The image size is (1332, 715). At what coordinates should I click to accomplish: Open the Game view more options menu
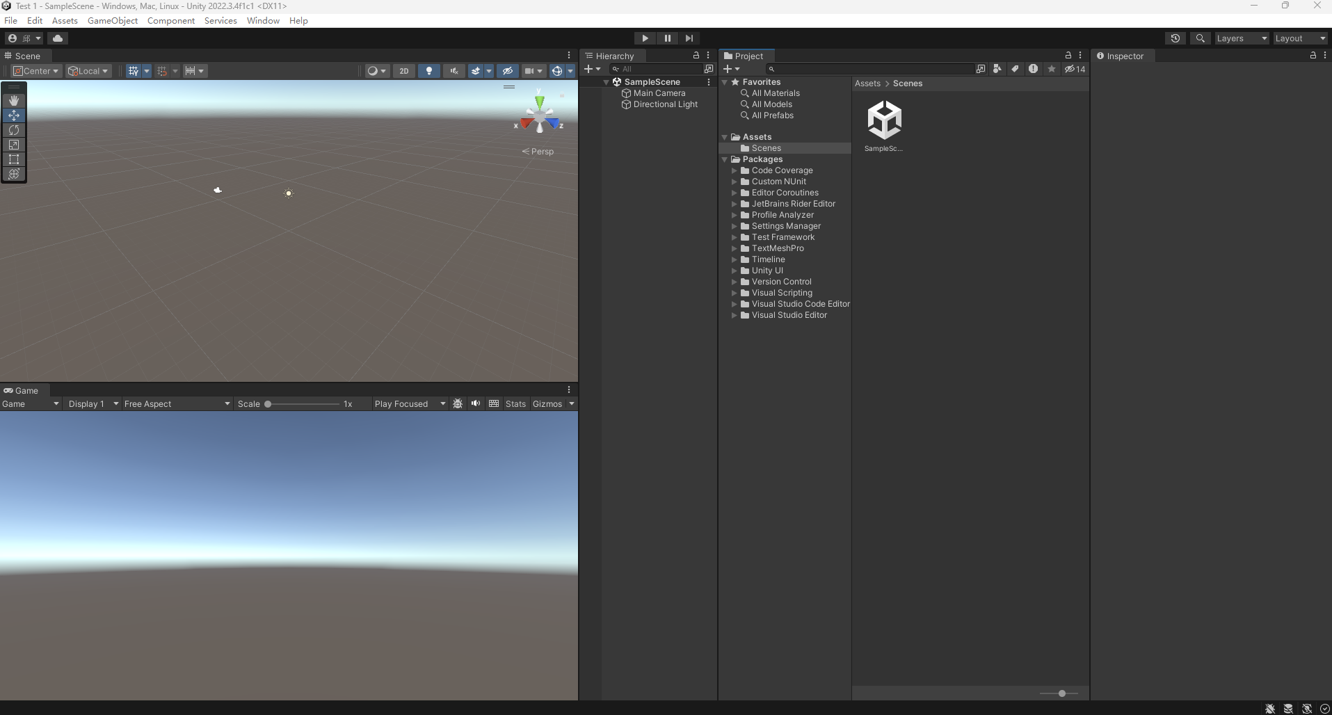point(569,390)
